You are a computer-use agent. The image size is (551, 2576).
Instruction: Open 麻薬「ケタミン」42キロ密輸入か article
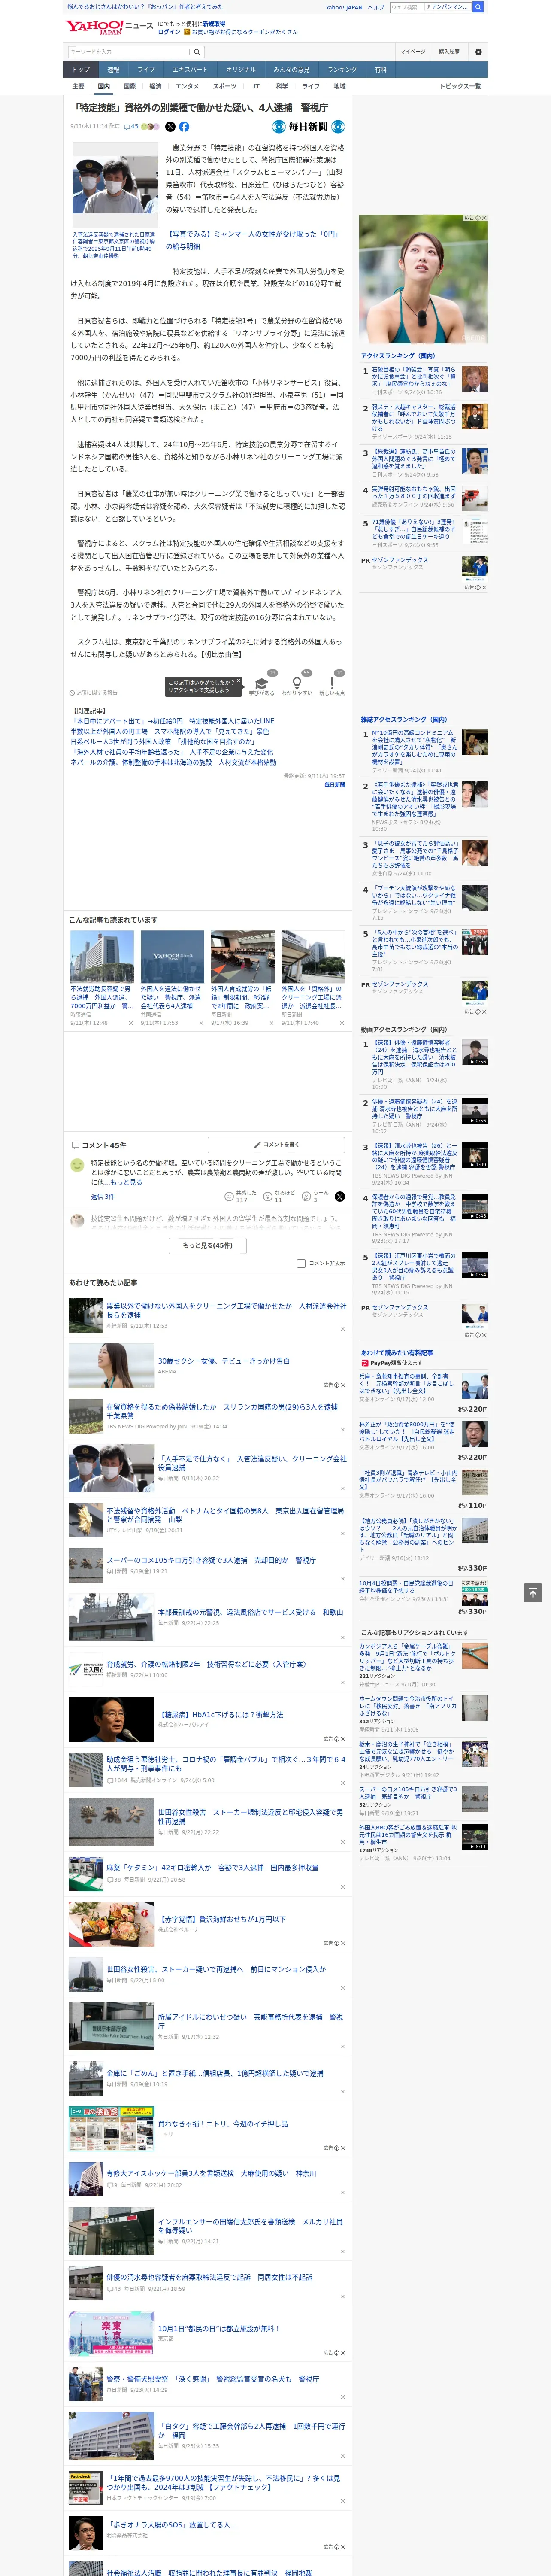coord(212,1867)
